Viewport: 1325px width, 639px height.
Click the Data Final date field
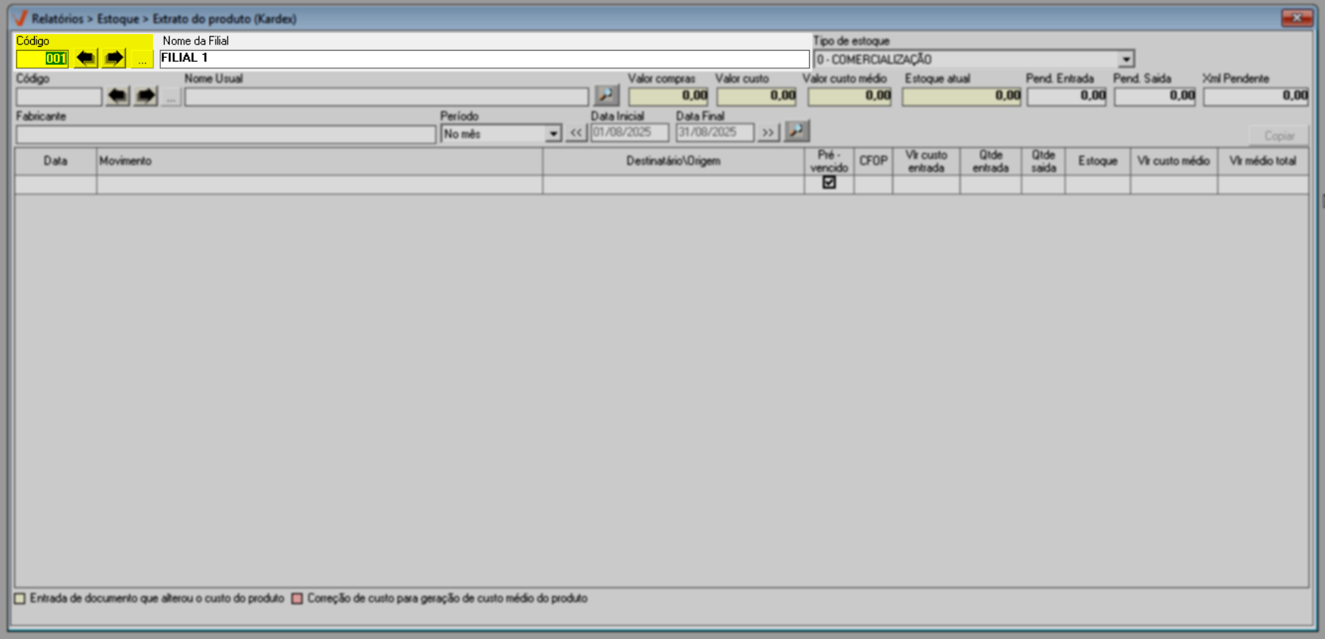(715, 133)
